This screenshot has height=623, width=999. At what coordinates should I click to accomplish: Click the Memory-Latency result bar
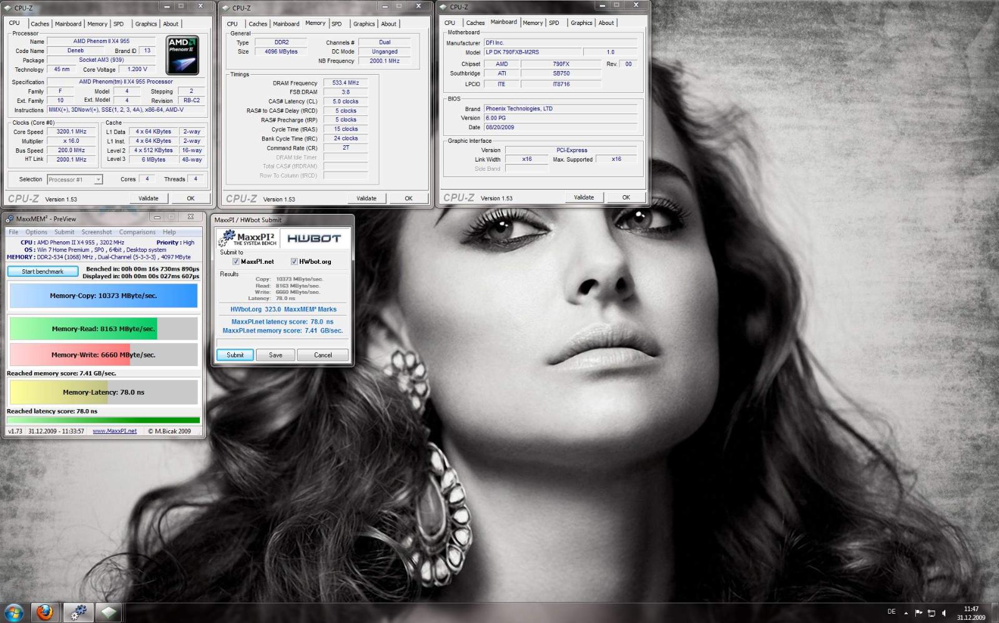coord(104,392)
